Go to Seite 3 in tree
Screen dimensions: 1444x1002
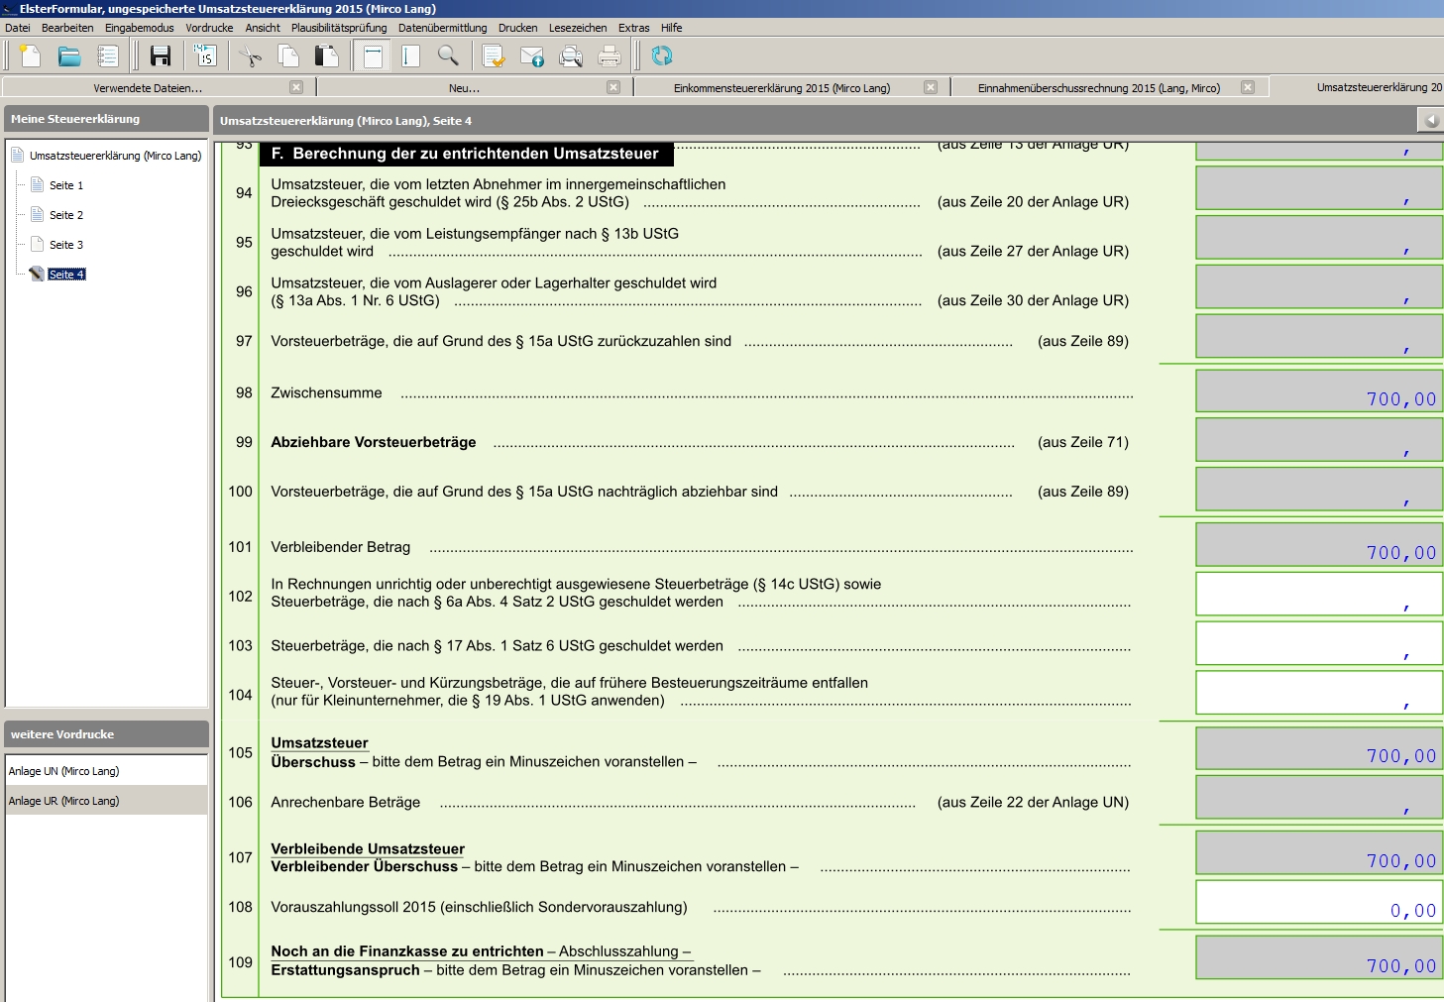pos(66,245)
